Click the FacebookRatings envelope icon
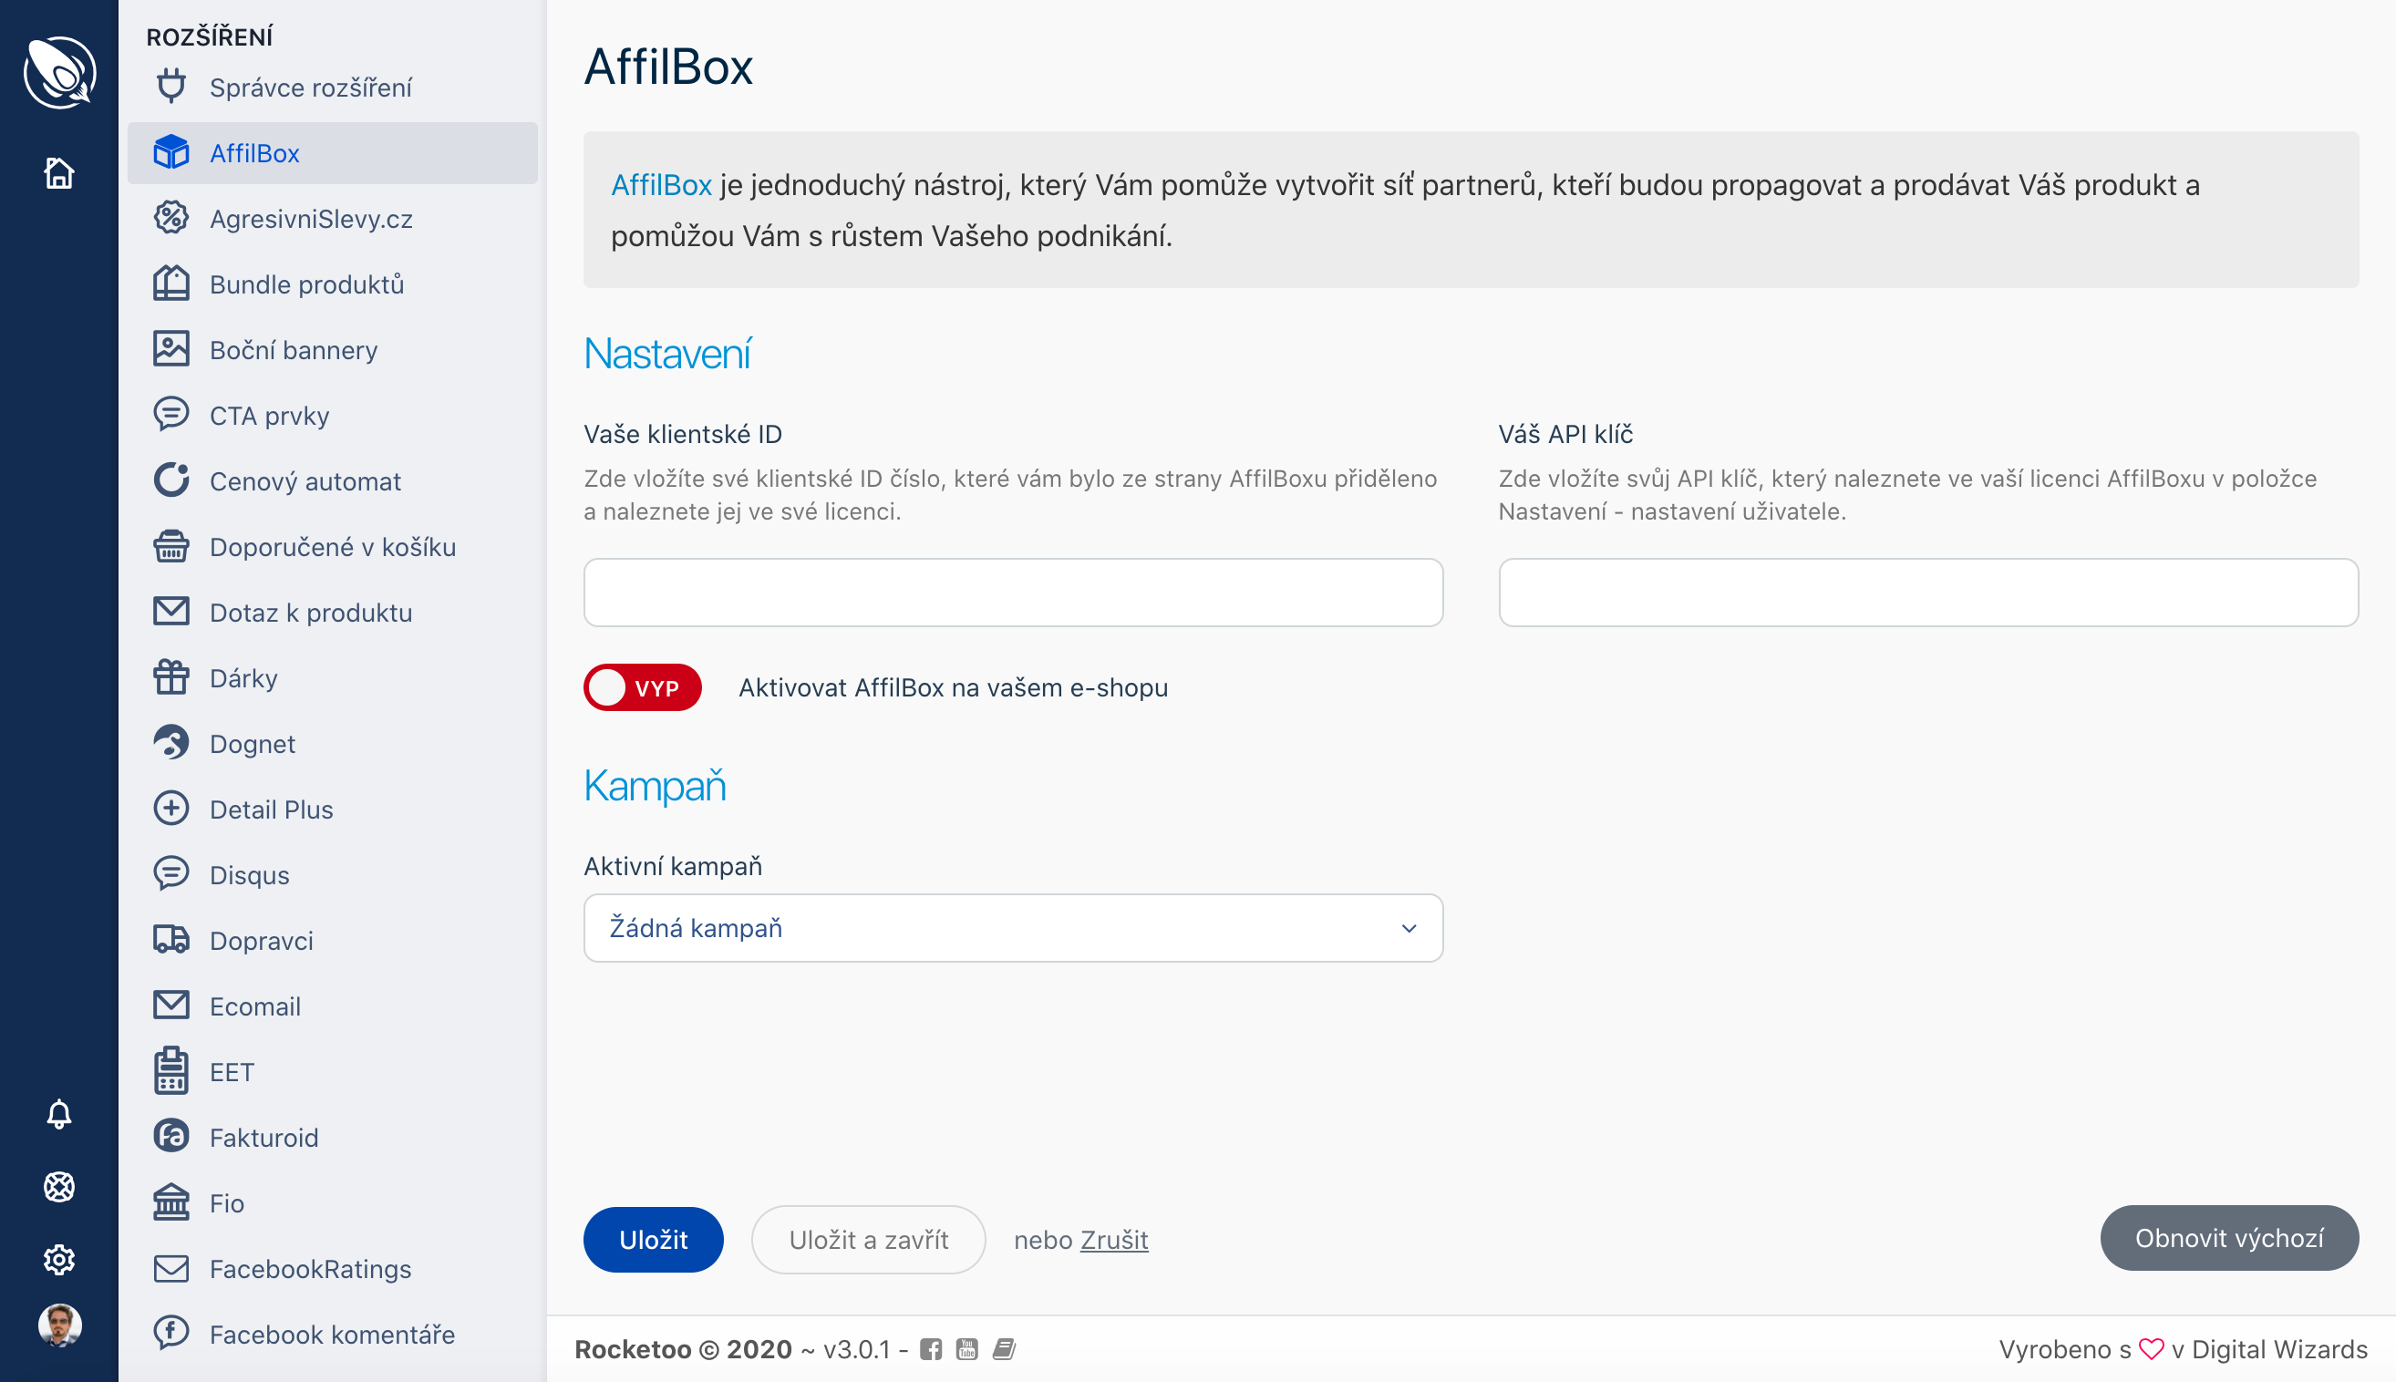Image resolution: width=2396 pixels, height=1382 pixels. point(170,1268)
